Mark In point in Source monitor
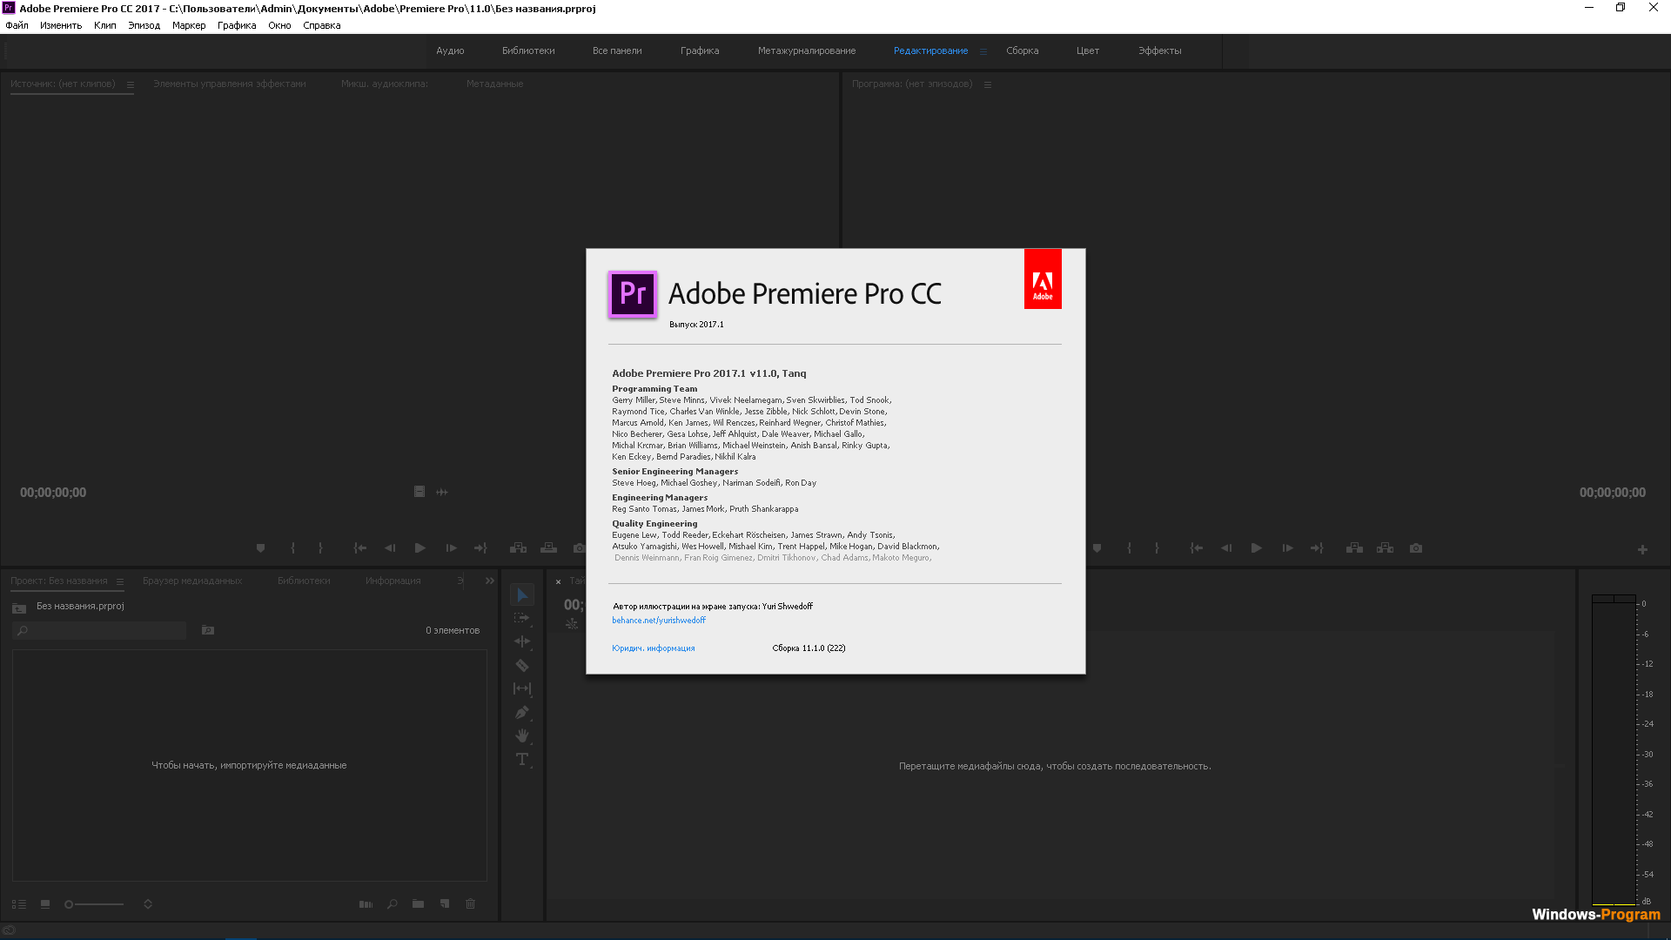This screenshot has width=1671, height=940. [x=293, y=548]
